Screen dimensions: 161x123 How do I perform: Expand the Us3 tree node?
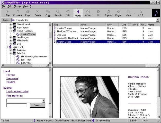click(x=11, y=44)
